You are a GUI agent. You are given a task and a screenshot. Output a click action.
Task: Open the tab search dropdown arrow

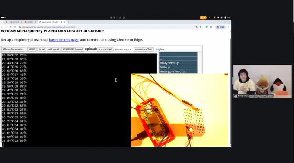pos(1,22)
